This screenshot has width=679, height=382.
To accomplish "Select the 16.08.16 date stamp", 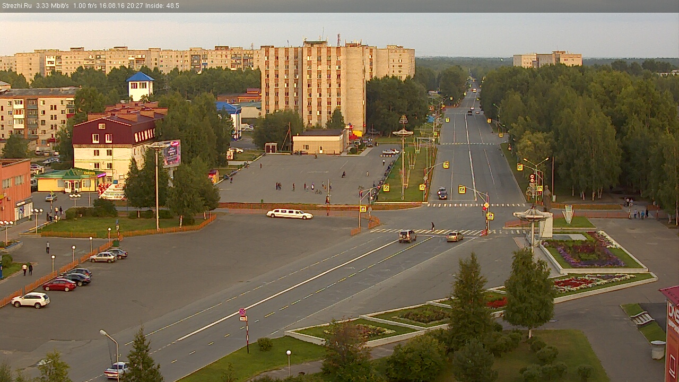I will point(113,6).
